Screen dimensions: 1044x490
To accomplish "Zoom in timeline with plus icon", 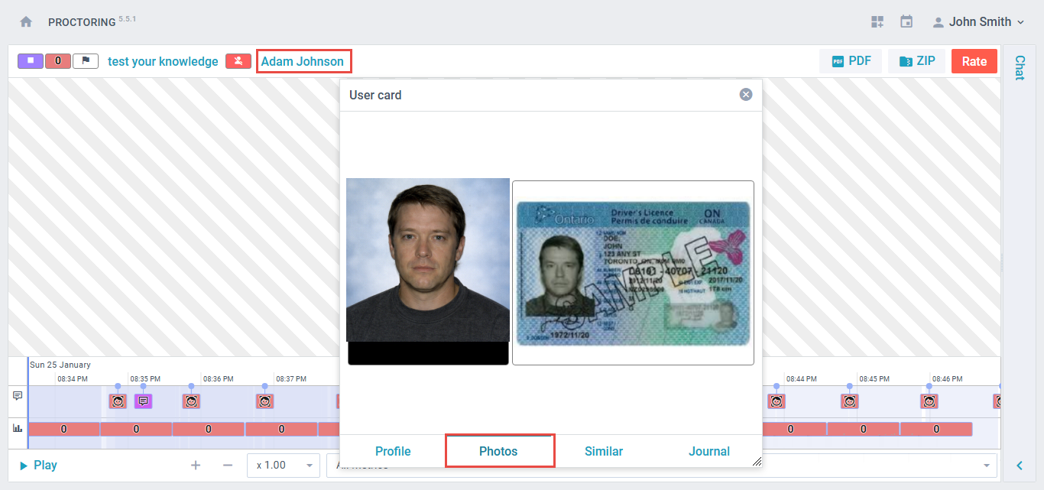I will click(x=196, y=465).
